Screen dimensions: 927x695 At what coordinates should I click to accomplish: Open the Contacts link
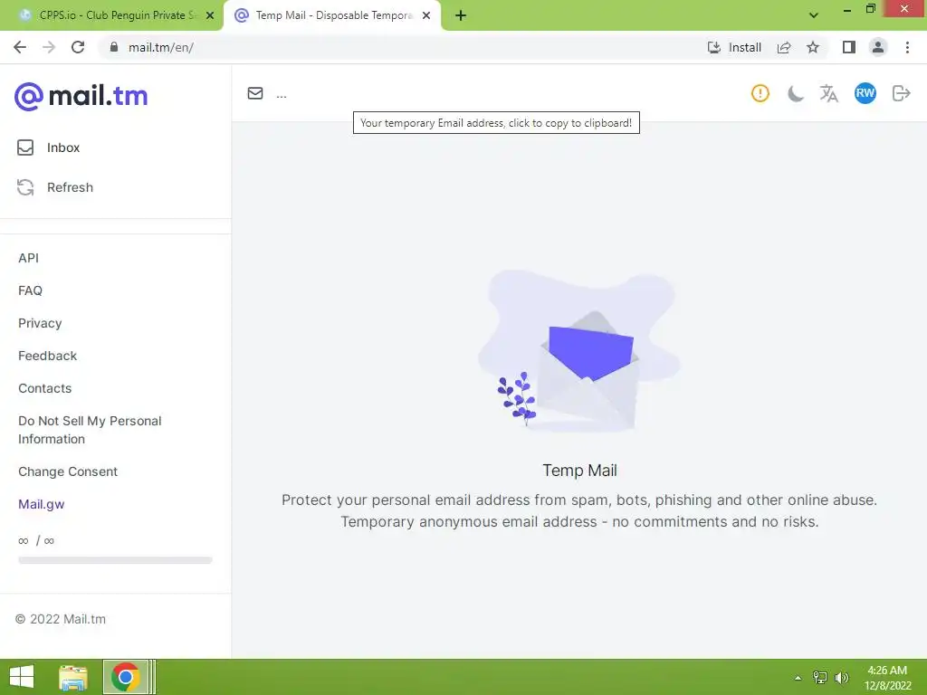pyautogui.click(x=45, y=388)
